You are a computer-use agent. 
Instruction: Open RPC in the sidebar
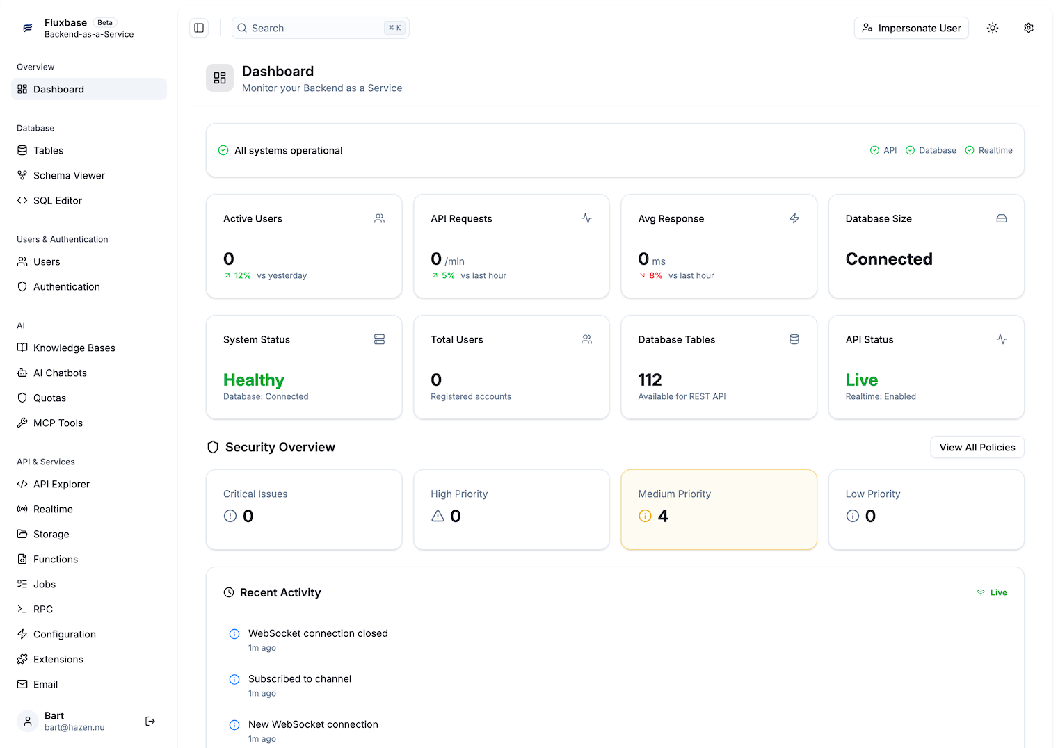click(x=89, y=609)
